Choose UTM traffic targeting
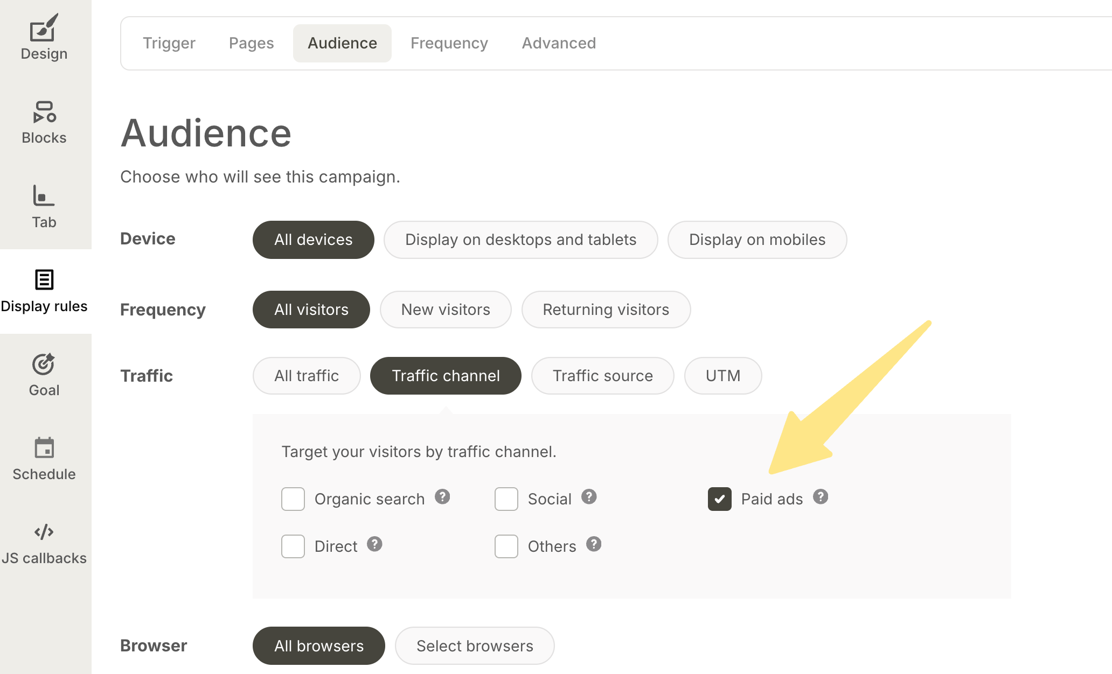This screenshot has width=1112, height=674. tap(723, 376)
